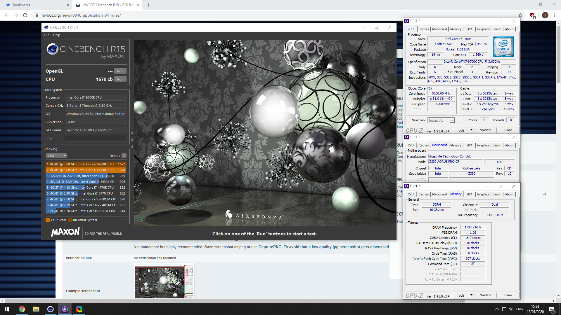The image size is (561, 315).
Task: Open CPU tab in bottom CPU-Z window
Action: (411, 194)
